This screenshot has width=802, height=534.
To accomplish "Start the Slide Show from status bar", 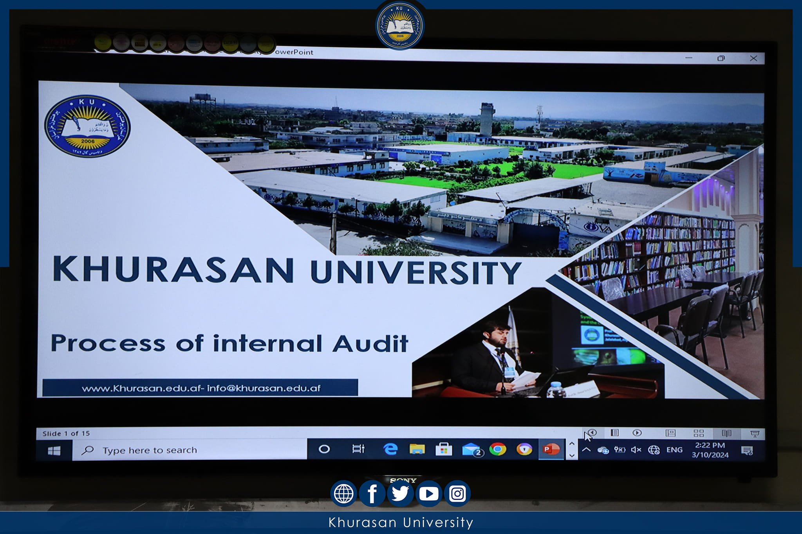I will pyautogui.click(x=755, y=433).
